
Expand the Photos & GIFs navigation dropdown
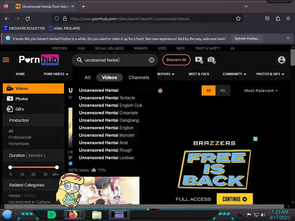click(x=270, y=74)
